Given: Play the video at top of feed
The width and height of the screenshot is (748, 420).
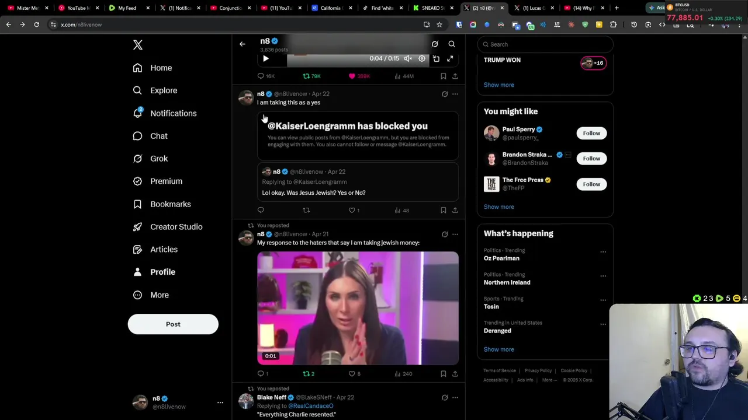Looking at the screenshot, I should [266, 58].
